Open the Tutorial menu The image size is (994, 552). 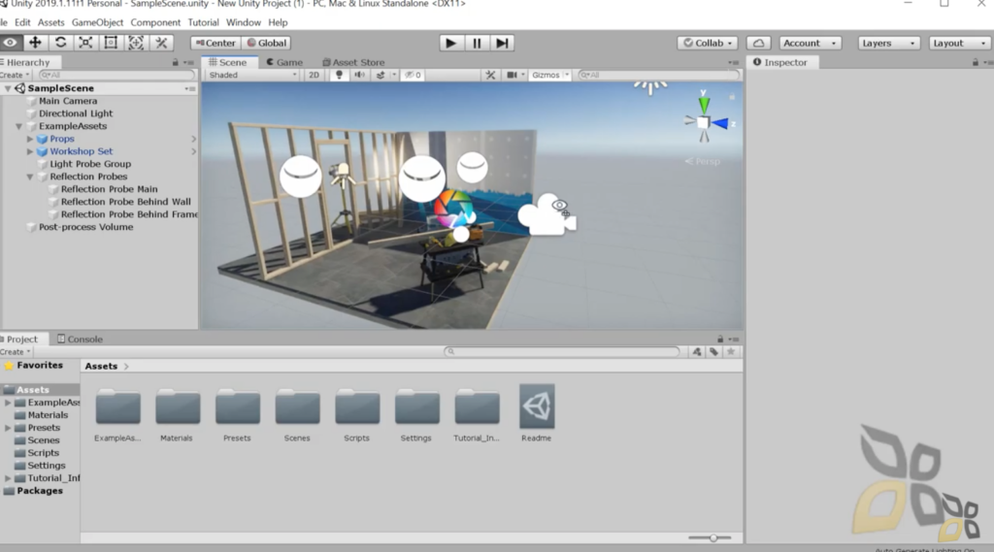click(x=203, y=22)
